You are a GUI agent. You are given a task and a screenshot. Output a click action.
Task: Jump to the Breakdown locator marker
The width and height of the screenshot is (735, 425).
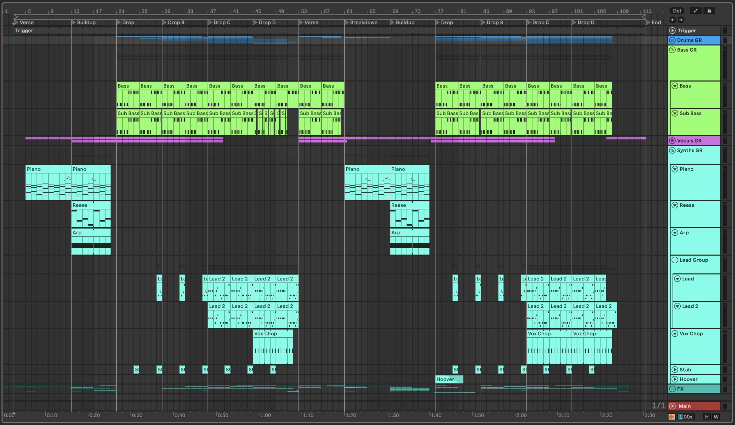coord(346,23)
